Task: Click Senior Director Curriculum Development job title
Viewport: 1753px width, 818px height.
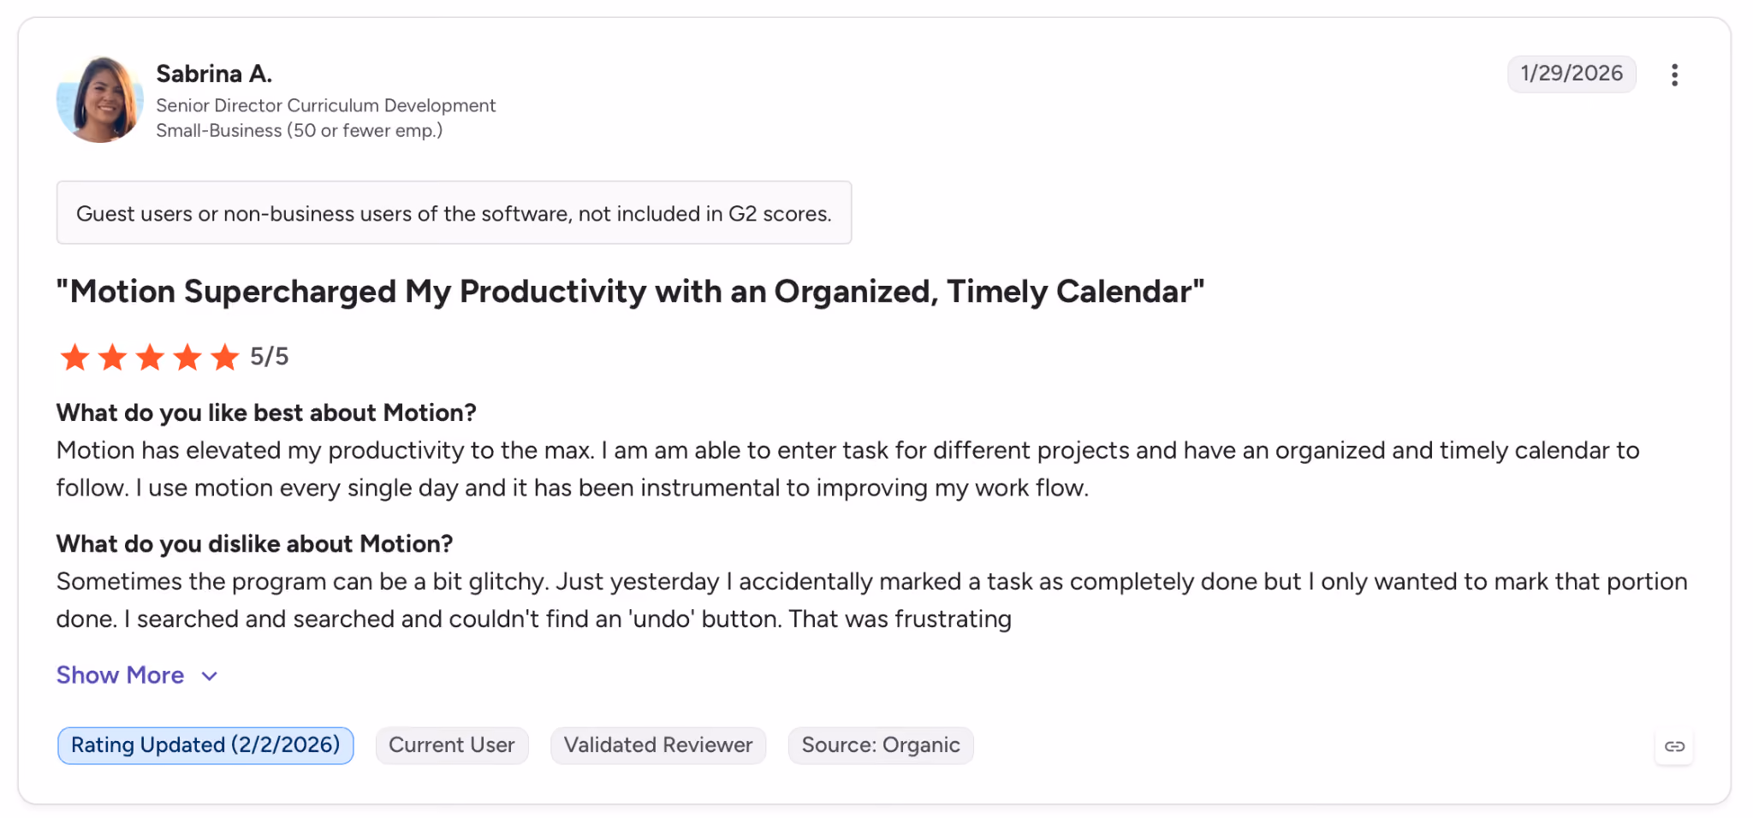Action: [326, 105]
